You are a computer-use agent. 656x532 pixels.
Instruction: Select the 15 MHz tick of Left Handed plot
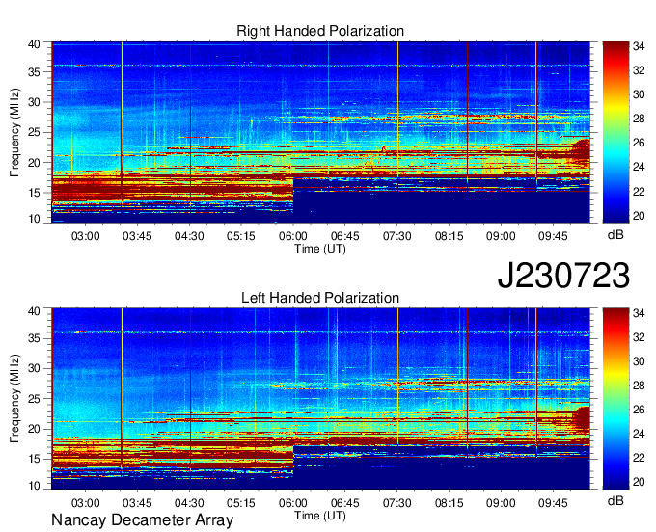(x=34, y=459)
